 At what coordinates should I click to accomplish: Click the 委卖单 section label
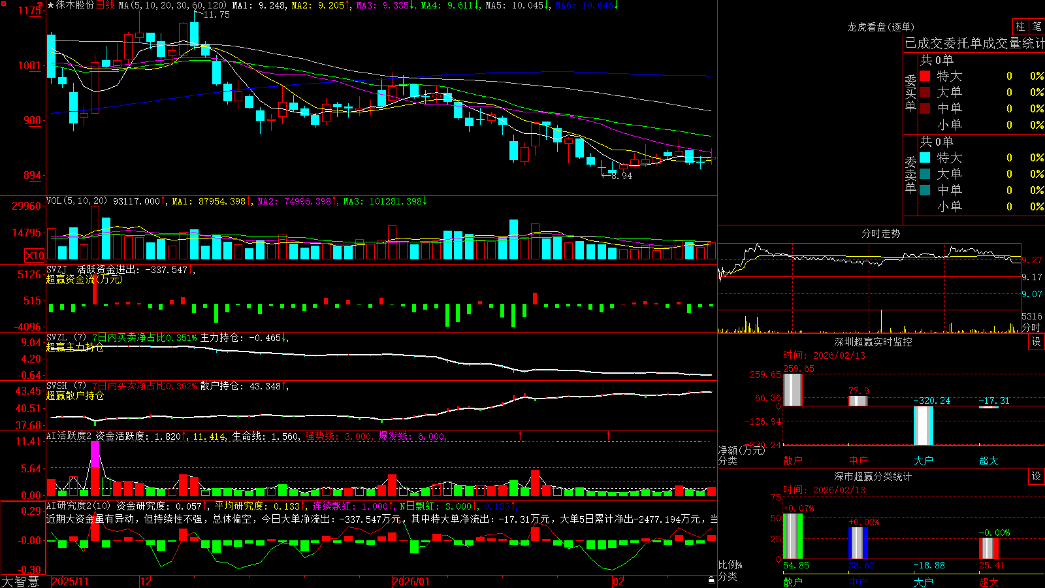click(910, 174)
